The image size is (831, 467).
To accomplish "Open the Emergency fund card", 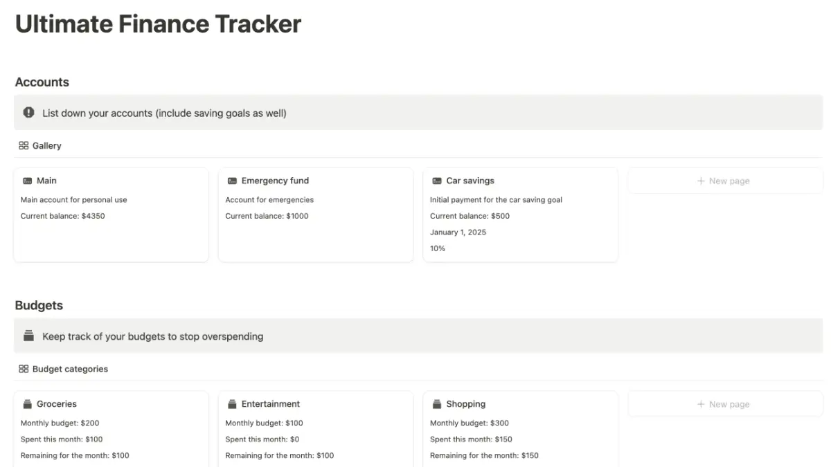I will [315, 214].
